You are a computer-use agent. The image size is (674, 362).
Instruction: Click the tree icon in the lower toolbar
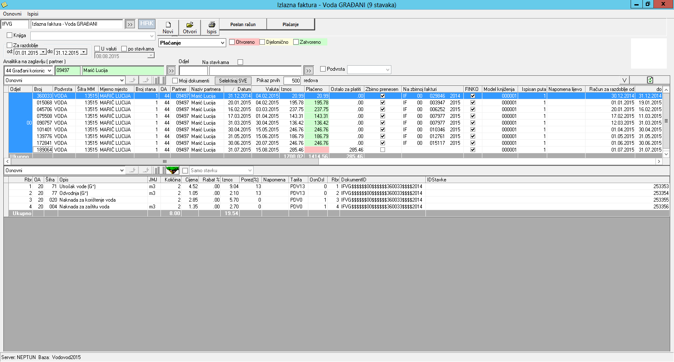point(172,170)
